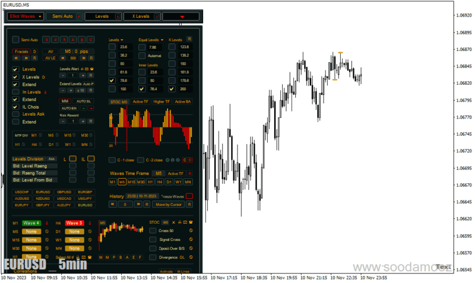Screen dimensions: 475x283
Task: Click the STOC email envelope icon
Action: (x=185, y=222)
